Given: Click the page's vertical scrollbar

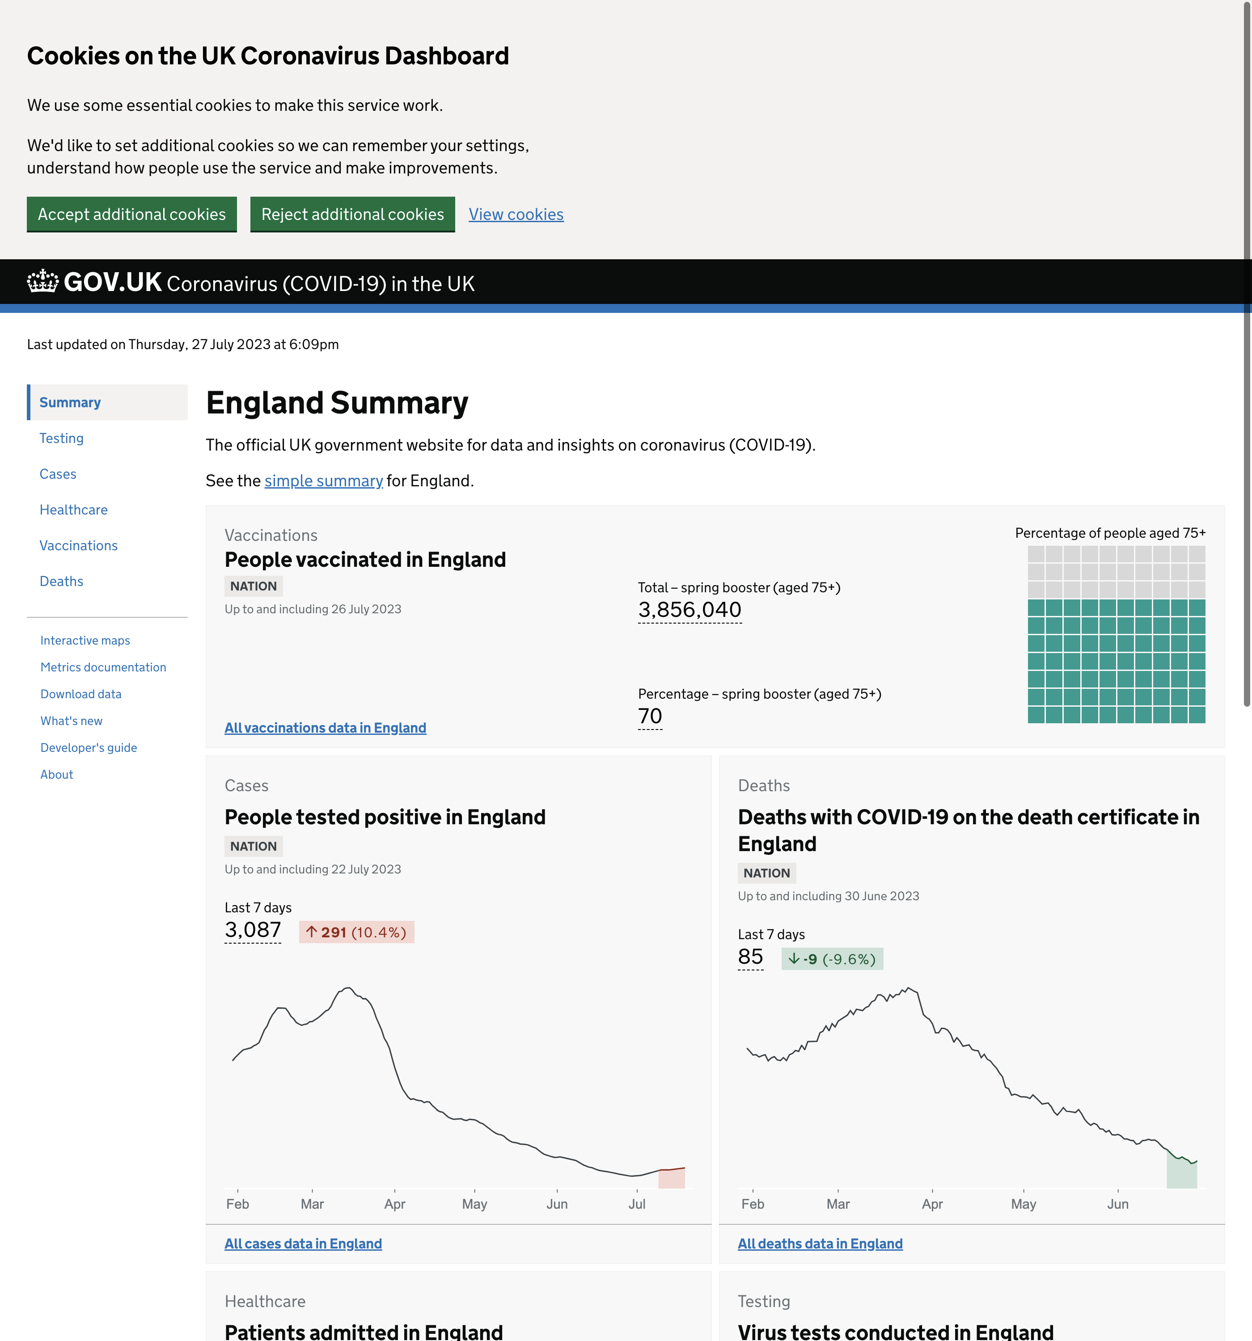Looking at the screenshot, I should tap(1247, 351).
